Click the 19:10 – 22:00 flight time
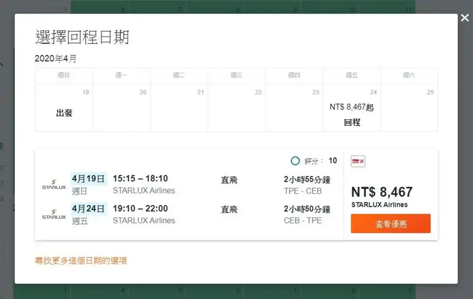 point(140,208)
